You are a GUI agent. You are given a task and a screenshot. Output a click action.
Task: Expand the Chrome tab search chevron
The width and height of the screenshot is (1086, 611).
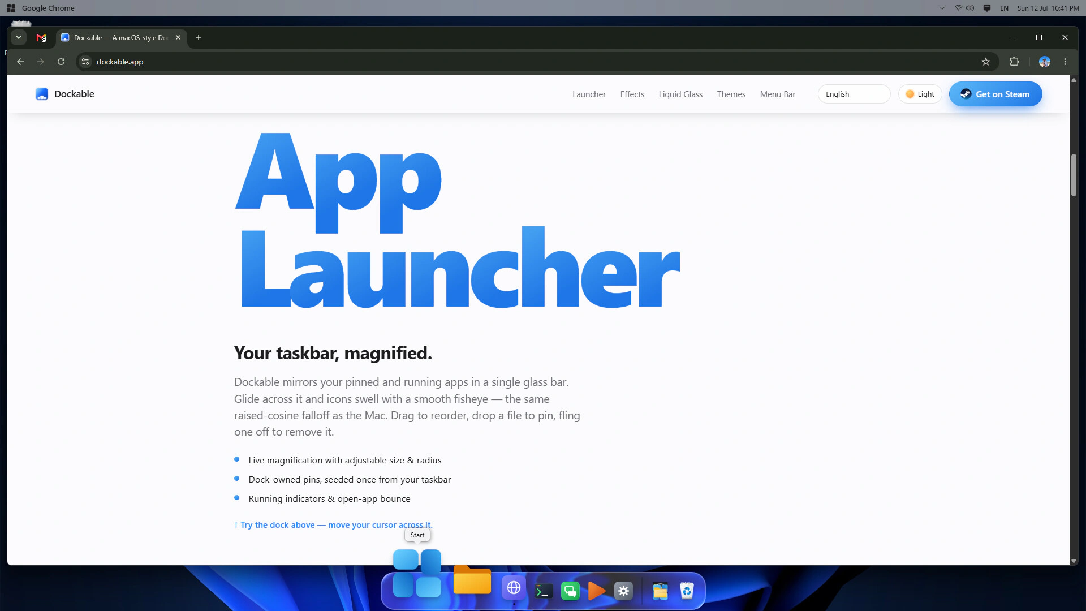click(19, 37)
